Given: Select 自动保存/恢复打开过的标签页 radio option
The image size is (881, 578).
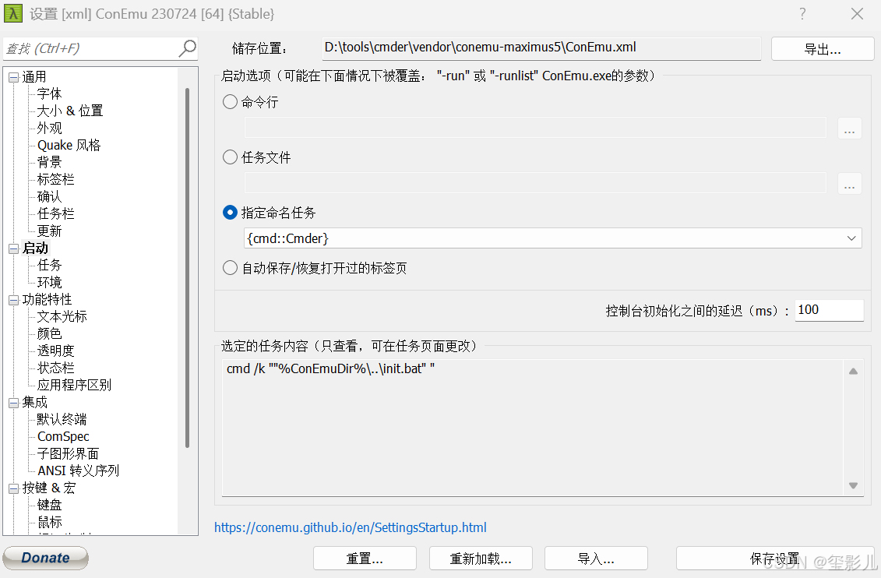Looking at the screenshot, I should click(230, 267).
